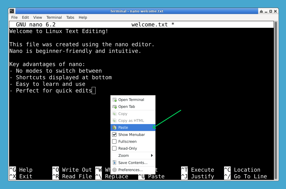
Task: Click the terminal icon in the title bar
Action: click(x=11, y=11)
